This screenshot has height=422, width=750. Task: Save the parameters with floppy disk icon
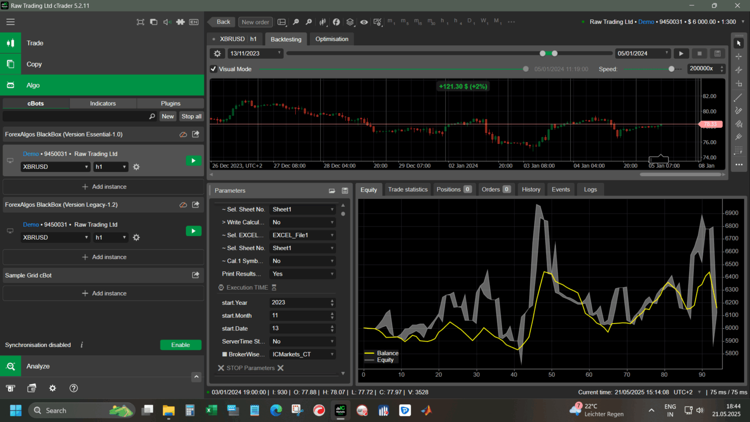tap(345, 191)
